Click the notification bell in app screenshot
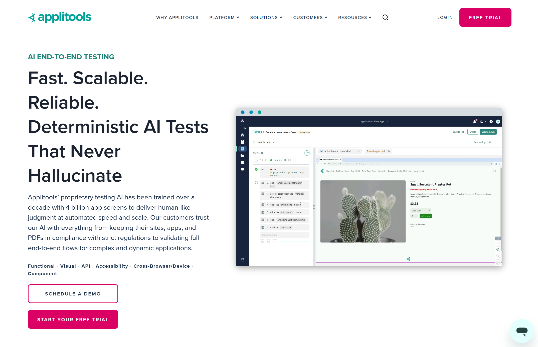This screenshot has width=538, height=347. 474,122
